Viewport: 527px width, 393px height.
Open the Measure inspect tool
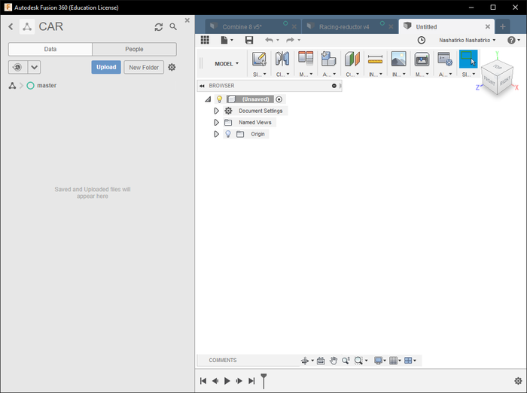375,59
